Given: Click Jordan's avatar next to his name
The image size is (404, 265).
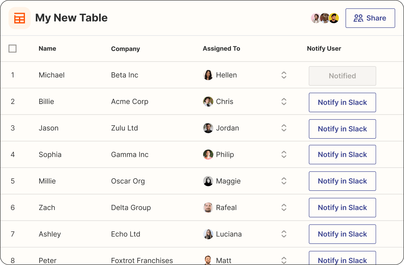Looking at the screenshot, I should [x=208, y=128].
